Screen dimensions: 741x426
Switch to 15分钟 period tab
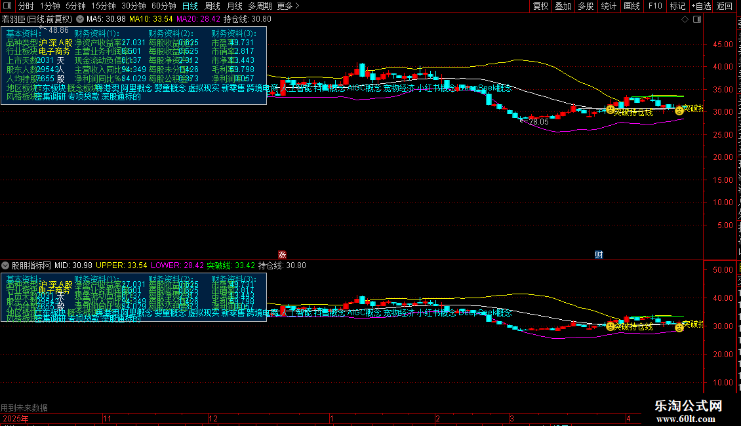coord(104,6)
